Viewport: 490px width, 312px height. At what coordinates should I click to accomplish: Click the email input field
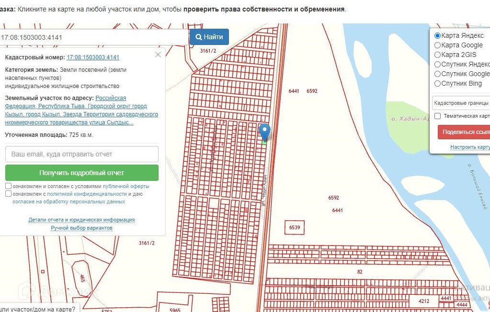click(x=82, y=154)
